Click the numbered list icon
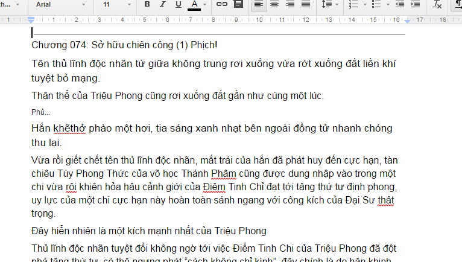 pos(355,5)
